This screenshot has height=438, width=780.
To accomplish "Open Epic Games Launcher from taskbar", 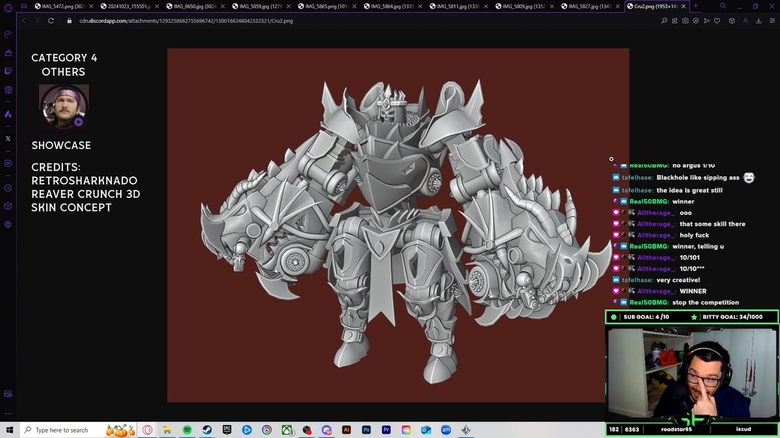I will pyautogui.click(x=227, y=430).
